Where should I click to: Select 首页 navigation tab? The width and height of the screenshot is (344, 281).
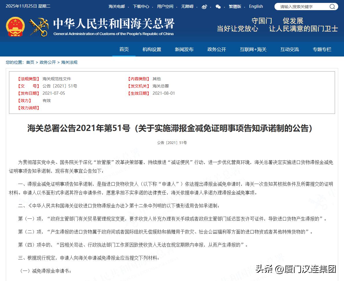tap(124, 49)
